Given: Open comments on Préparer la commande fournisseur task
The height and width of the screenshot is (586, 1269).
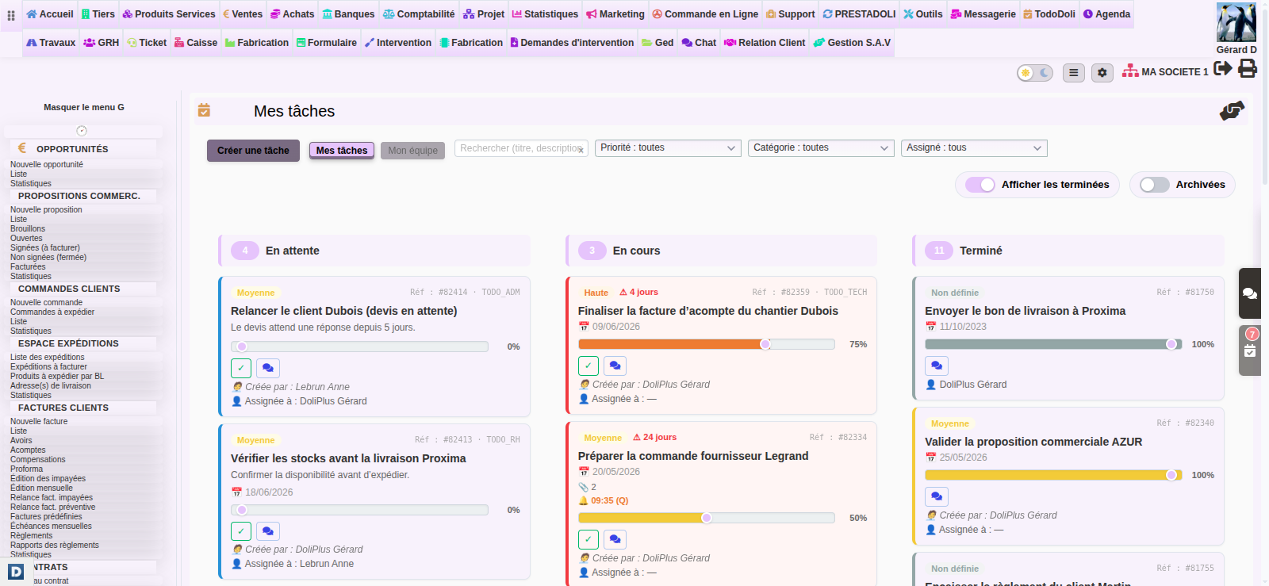Looking at the screenshot, I should click(615, 539).
